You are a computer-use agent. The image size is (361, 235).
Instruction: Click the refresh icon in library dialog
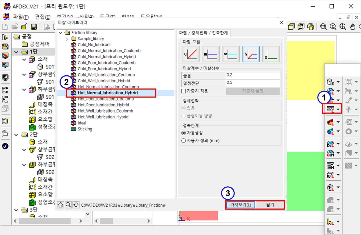76,205
